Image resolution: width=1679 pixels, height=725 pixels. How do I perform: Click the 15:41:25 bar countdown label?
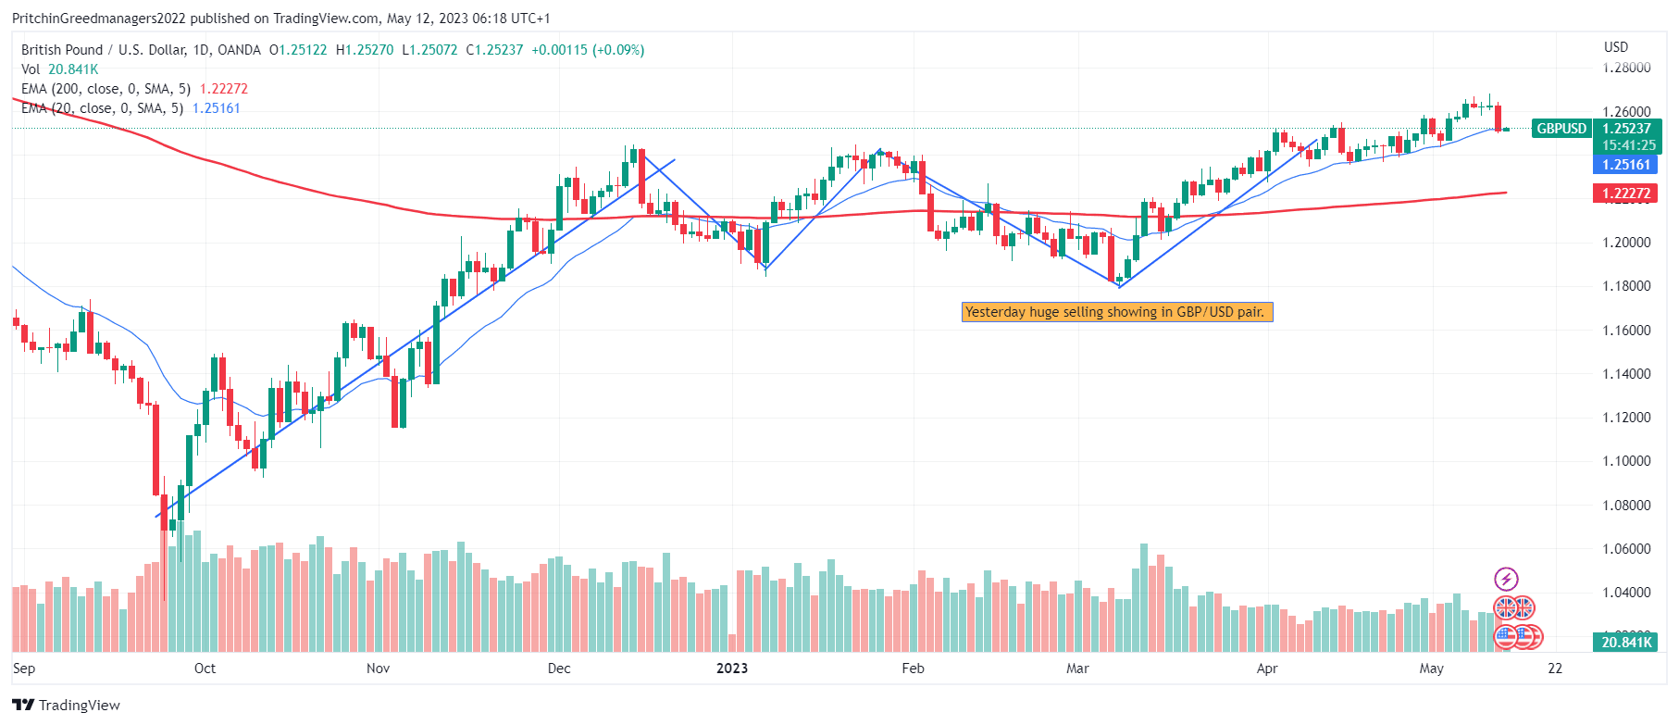1627,145
